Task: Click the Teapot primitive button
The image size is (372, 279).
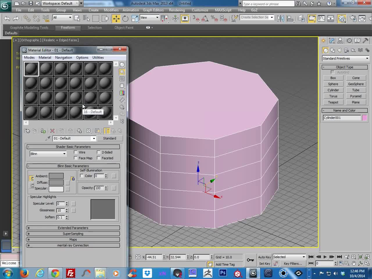Action: click(x=333, y=102)
